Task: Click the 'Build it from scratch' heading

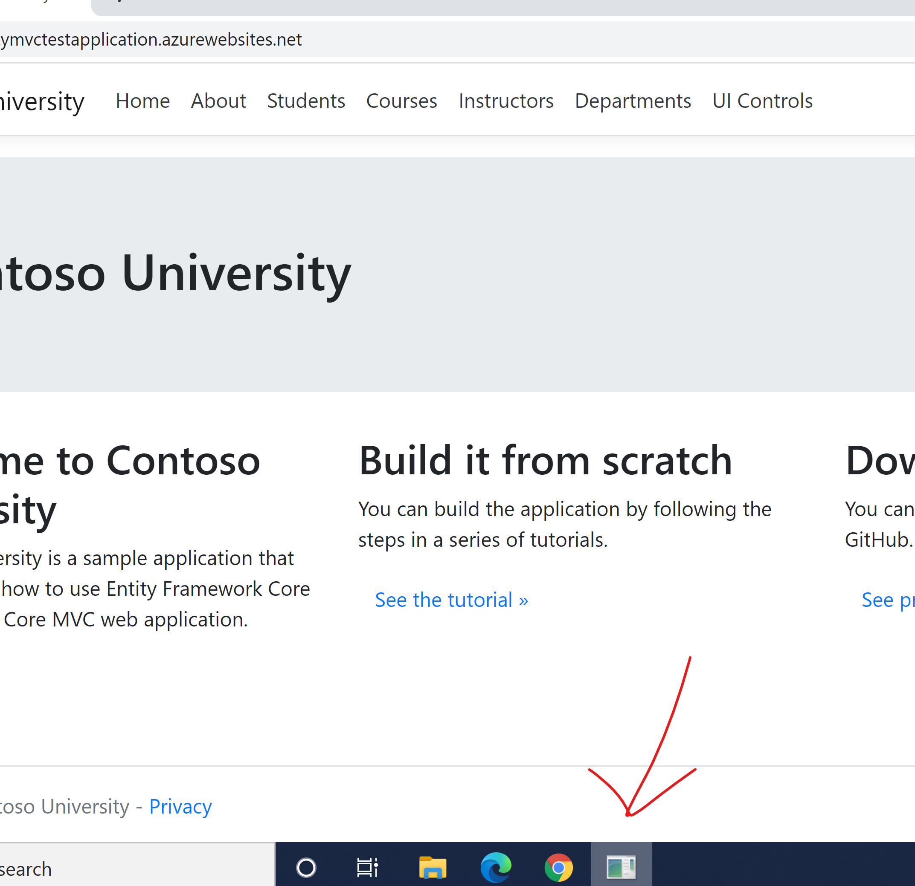Action: (x=545, y=461)
